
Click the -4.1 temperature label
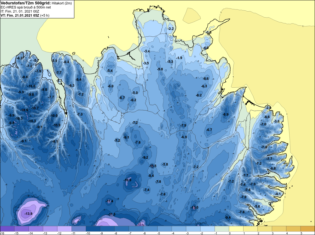278,194
